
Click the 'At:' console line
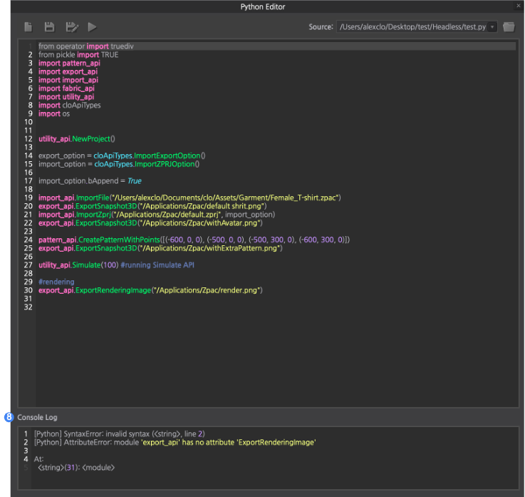pos(38,459)
